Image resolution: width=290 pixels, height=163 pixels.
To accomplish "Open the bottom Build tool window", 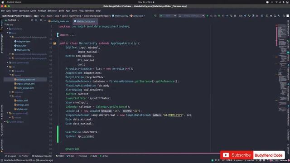I will [x=94, y=156].
